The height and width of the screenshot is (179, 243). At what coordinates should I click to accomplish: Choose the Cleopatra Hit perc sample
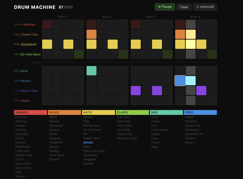[194, 134]
